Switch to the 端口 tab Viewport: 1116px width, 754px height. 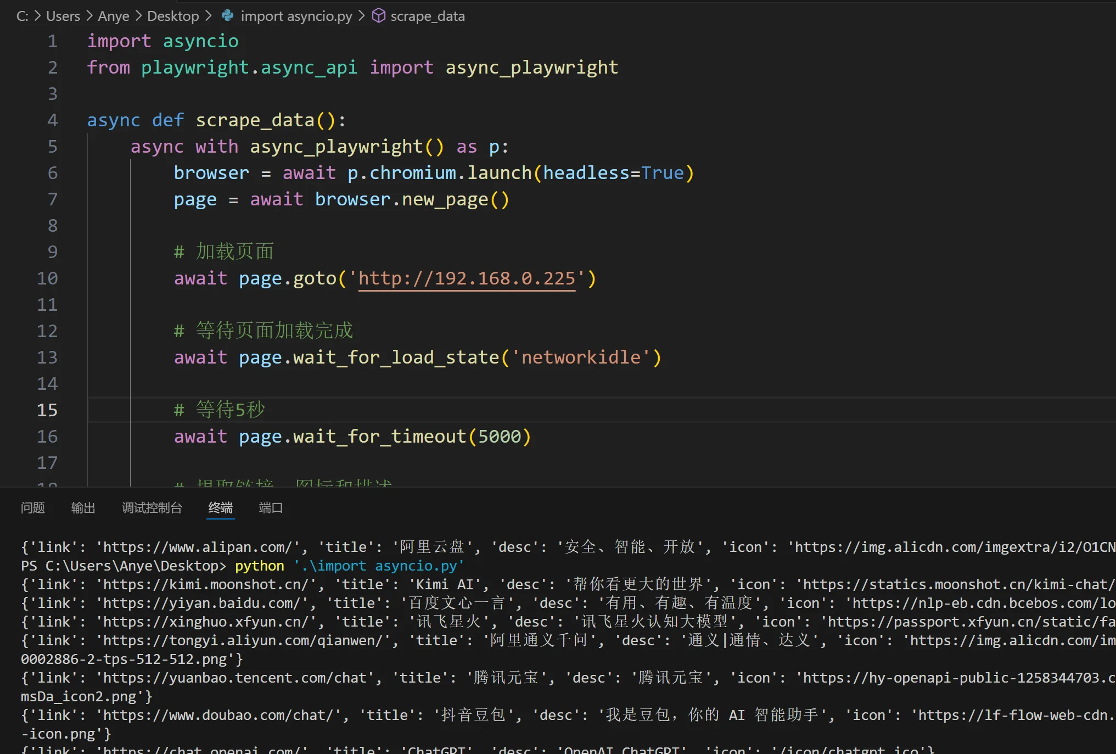point(271,508)
